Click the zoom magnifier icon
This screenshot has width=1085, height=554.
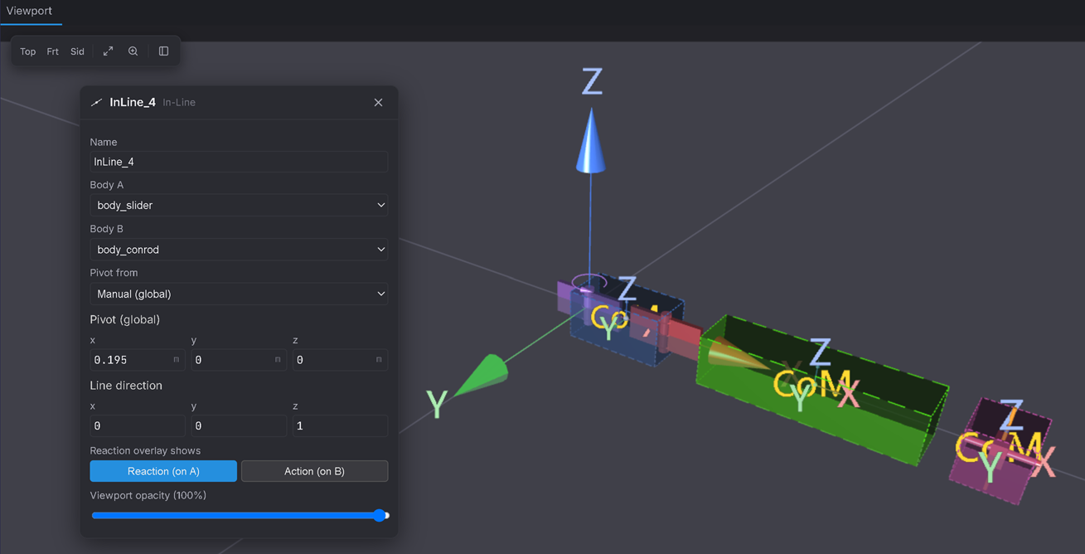pos(133,51)
